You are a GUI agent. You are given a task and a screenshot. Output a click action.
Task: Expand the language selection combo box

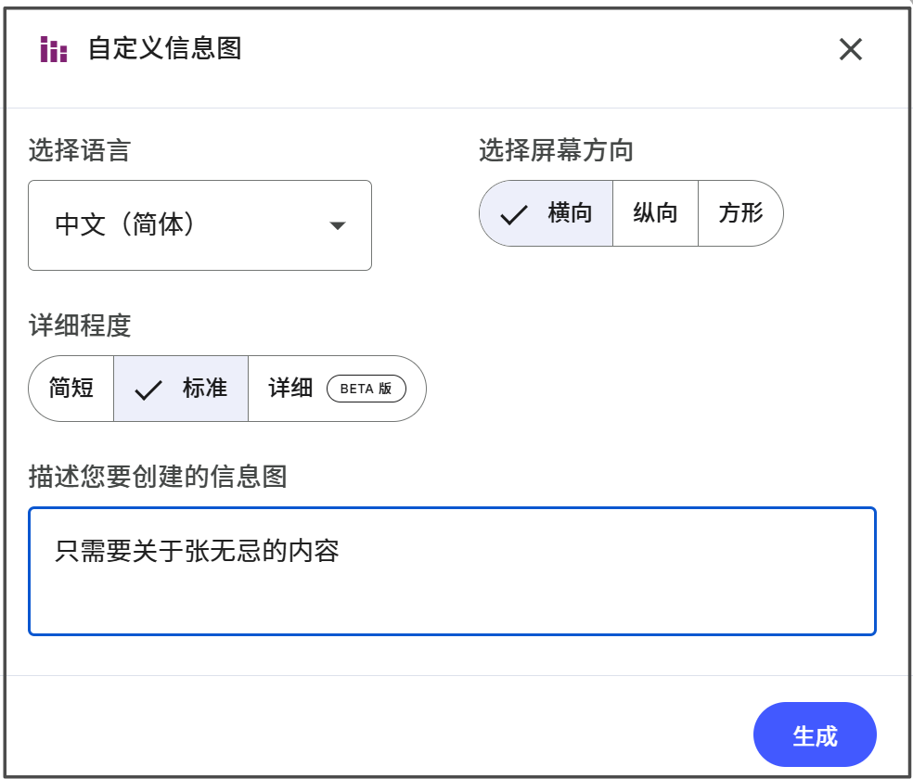pyautogui.click(x=199, y=224)
